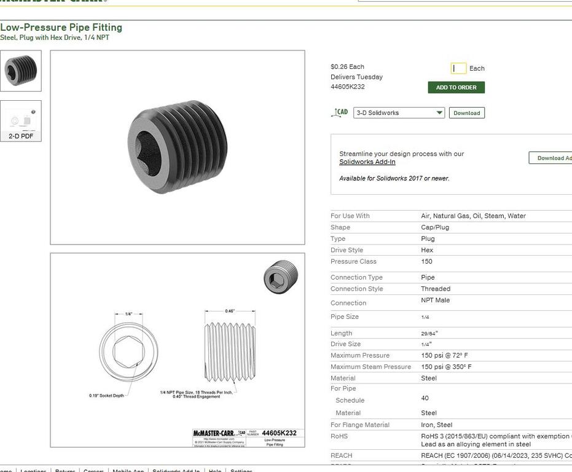This screenshot has height=472, width=572.
Task: Click the technical drawing with dimensions
Action: [x=178, y=350]
